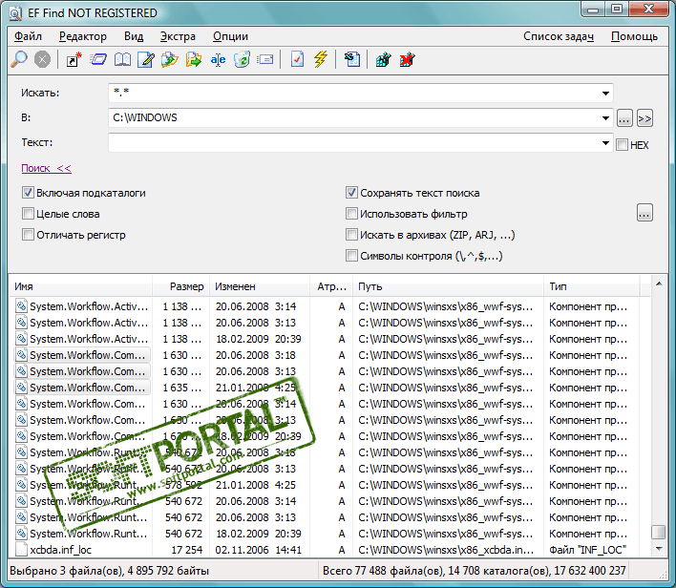Expand the Текст dropdown arrow

pos(605,142)
